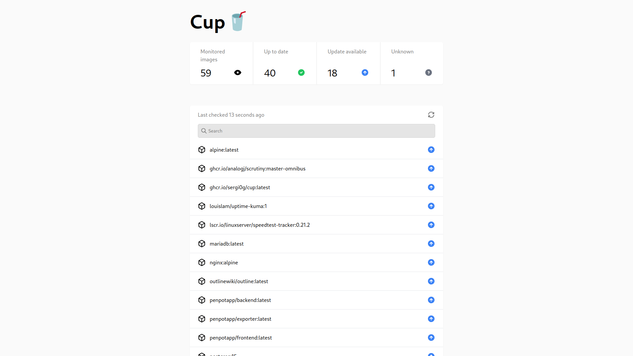Click the update arrow for nginx:alpine
This screenshot has height=356, width=633.
point(431,262)
